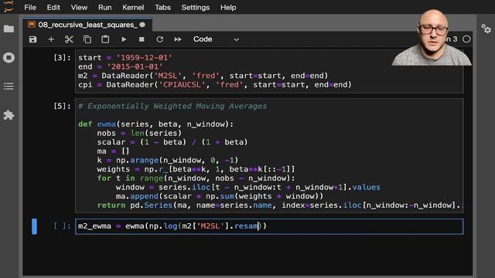Click the blue active cell collapser bar
The width and height of the screenshot is (495, 278).
[x=34, y=226]
